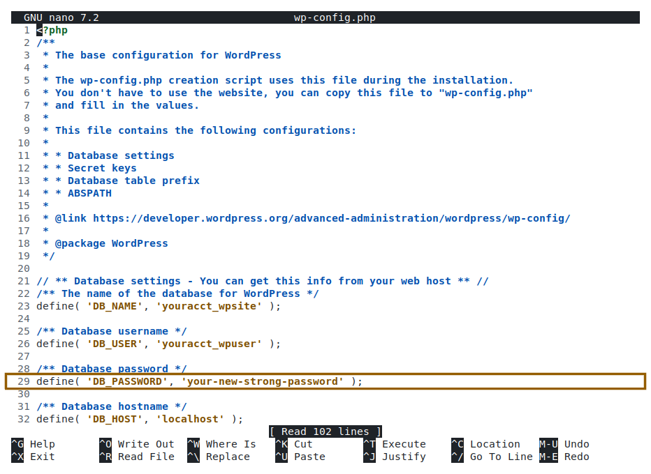Click the developer.wordpress.org @link URL
Image resolution: width=651 pixels, height=474 pixels.
coord(332,218)
